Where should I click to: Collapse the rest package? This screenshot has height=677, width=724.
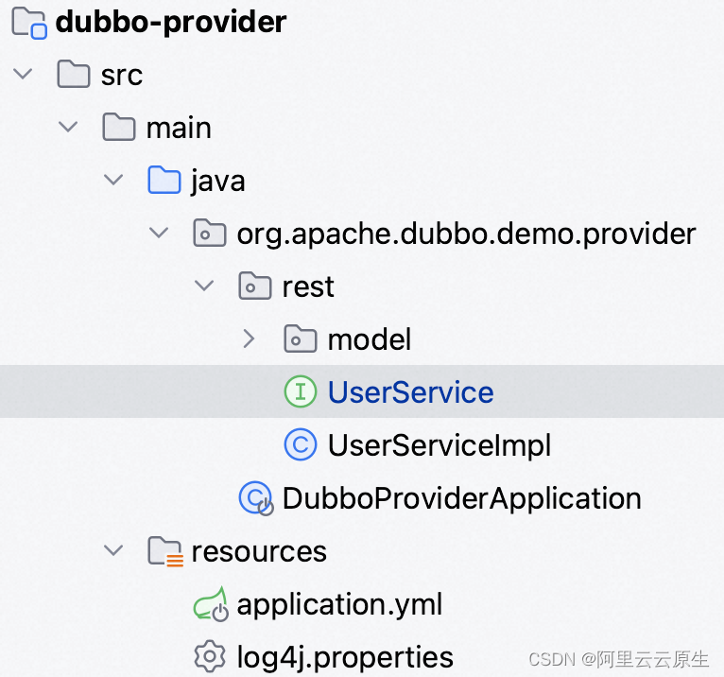[x=203, y=286]
